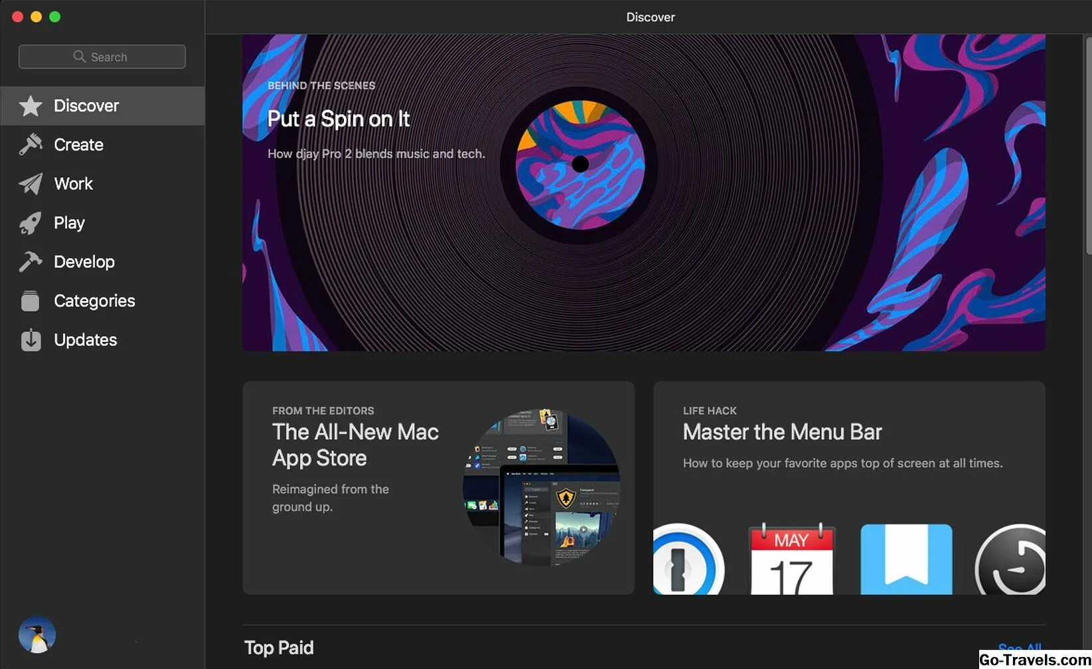Open 'The All-New Mac App Store' article

pyautogui.click(x=438, y=488)
